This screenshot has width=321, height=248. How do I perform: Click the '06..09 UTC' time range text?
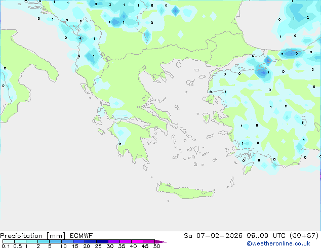point(266,236)
